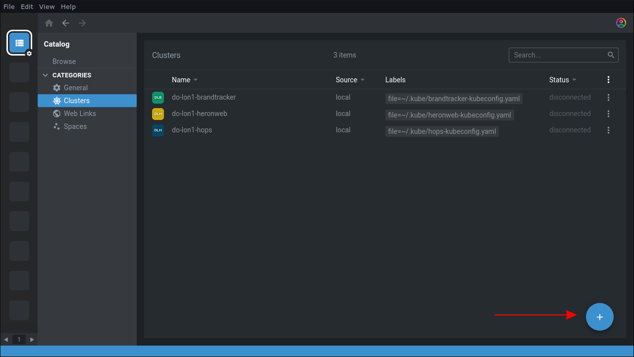Click the green DLB cluster avatar

(x=158, y=98)
